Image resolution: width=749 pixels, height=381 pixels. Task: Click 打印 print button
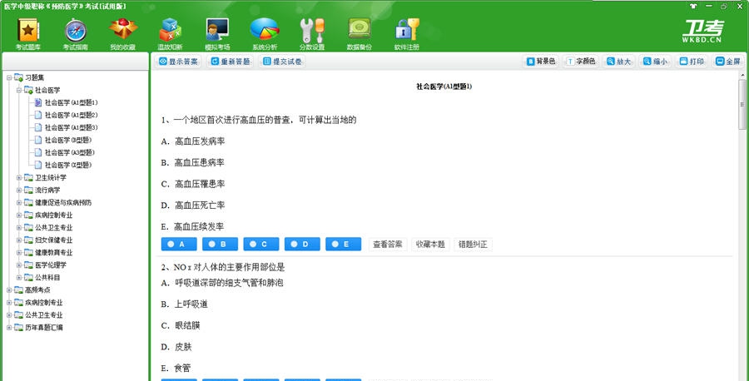(x=692, y=62)
